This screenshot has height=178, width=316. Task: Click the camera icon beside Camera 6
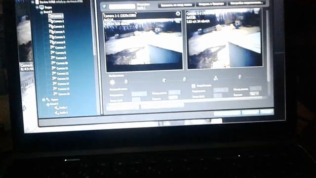[x=52, y=42]
